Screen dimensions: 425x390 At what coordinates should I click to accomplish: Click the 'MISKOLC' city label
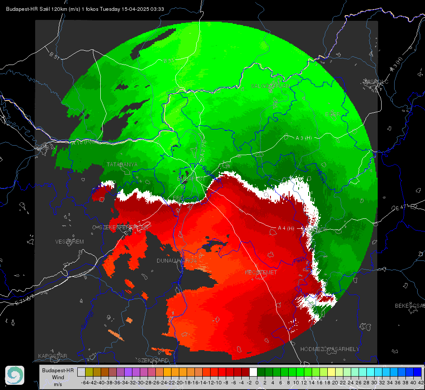pyautogui.click(x=376, y=81)
